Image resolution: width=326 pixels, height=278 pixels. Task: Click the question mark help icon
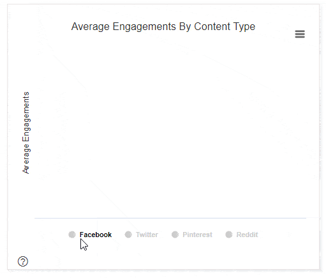[x=23, y=261]
